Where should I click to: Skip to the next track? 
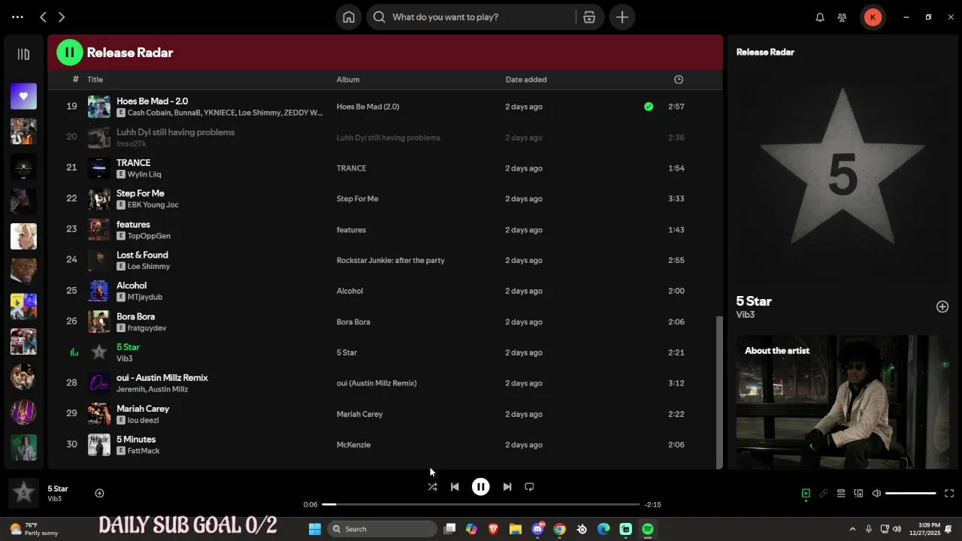pos(507,487)
